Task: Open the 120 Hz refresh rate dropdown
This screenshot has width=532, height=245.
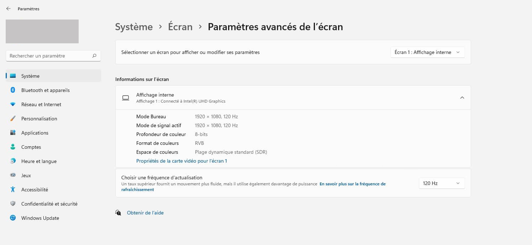Action: click(x=442, y=183)
